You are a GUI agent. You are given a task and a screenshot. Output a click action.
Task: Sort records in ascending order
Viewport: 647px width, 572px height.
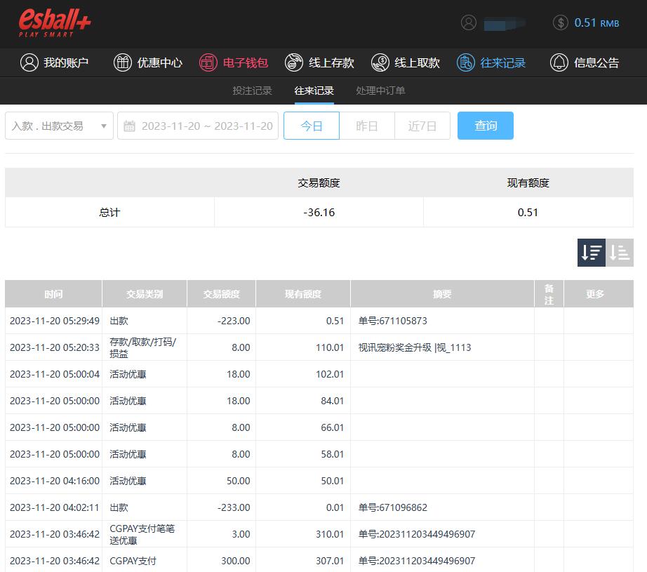point(620,253)
